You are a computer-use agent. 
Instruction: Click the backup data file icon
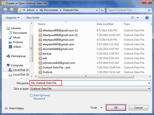coord(40,53)
